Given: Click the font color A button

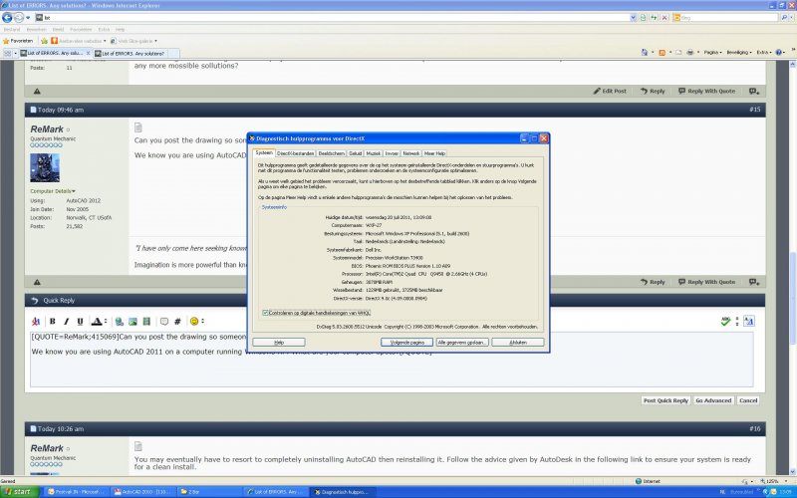Looking at the screenshot, I should (x=97, y=321).
